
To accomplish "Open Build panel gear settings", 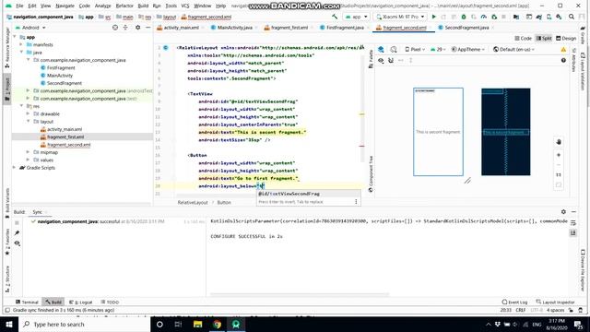I will pos(563,212).
